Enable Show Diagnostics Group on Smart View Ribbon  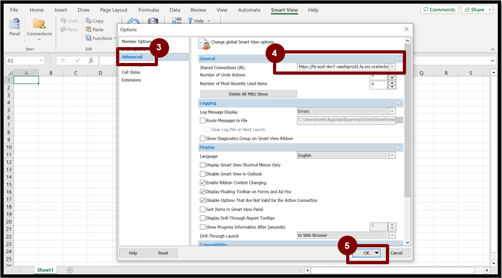click(x=202, y=139)
